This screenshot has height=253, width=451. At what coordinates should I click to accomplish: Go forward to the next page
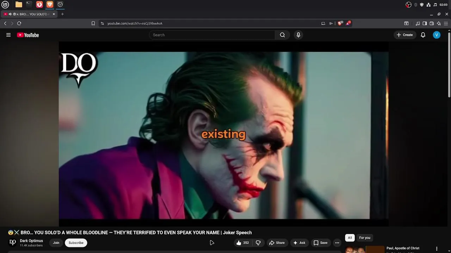click(12, 23)
